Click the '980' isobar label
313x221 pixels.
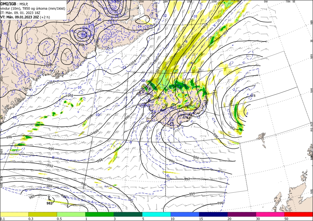click(231, 103)
